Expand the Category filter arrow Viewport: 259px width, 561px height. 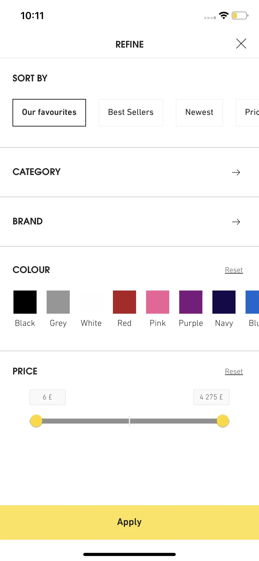(x=236, y=172)
